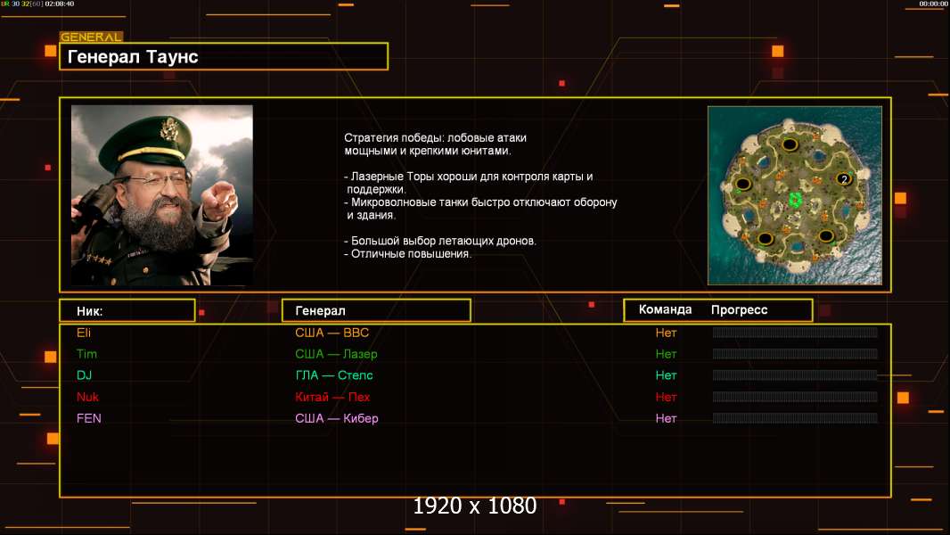Click the США — Лазер general entry
The image size is (950, 535).
click(336, 354)
